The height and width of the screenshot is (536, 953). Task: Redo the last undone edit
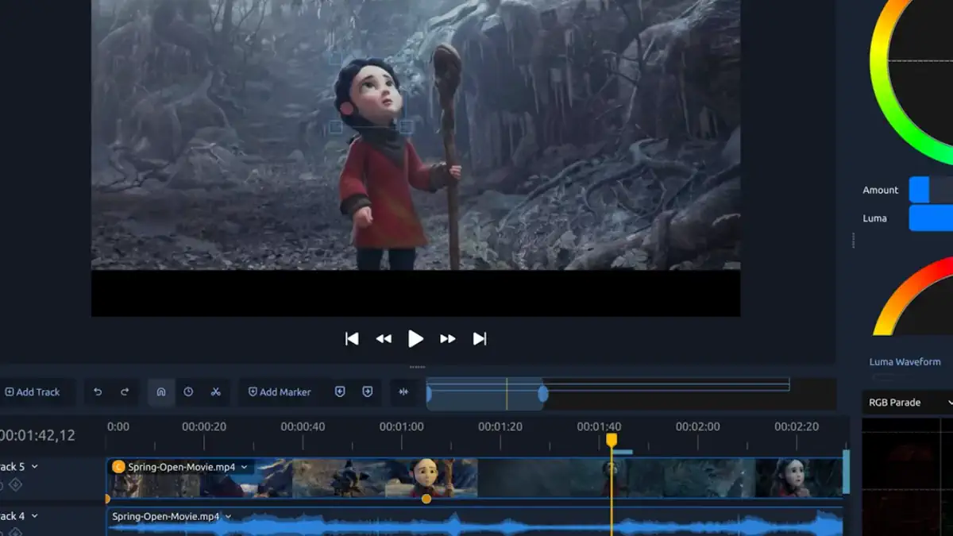pyautogui.click(x=125, y=392)
